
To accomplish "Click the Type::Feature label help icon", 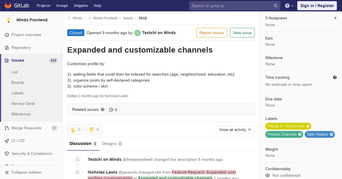I will (331, 134).
